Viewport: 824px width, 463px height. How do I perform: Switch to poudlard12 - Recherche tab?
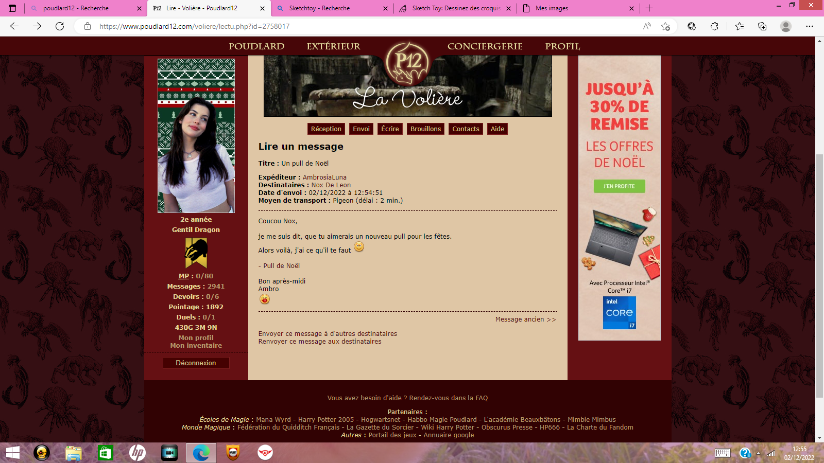(76, 8)
